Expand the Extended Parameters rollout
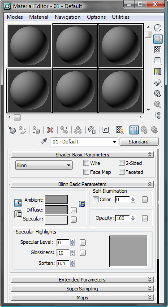 (82, 280)
